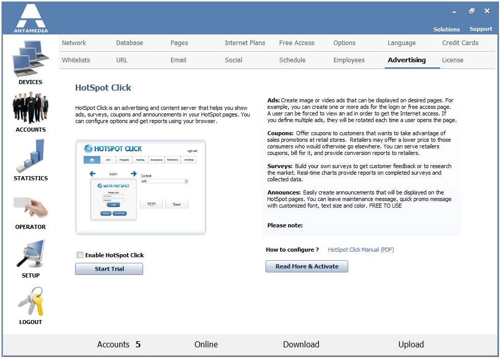Open the Employees tab
Viewport: 501px width, 359px height.
349,60
